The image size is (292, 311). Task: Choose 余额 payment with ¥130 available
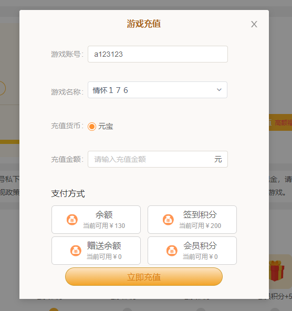96,220
